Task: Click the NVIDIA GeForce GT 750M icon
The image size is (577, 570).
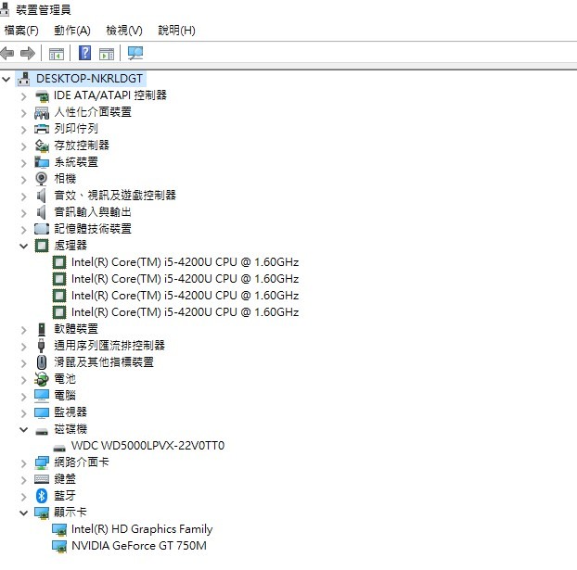Action: (59, 546)
